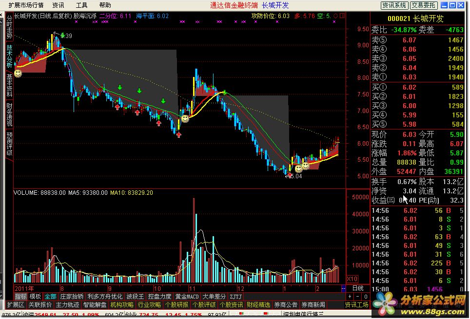Click the 15:00 trade row with 1456
Screen dimensions: 470x319
417,289
